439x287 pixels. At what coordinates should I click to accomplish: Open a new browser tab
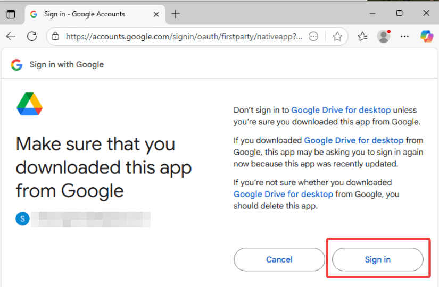(176, 14)
